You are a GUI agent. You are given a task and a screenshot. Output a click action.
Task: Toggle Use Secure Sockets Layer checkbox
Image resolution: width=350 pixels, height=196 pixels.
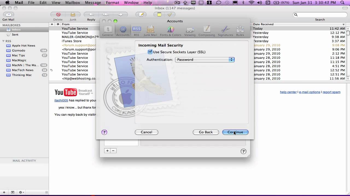pyautogui.click(x=150, y=52)
